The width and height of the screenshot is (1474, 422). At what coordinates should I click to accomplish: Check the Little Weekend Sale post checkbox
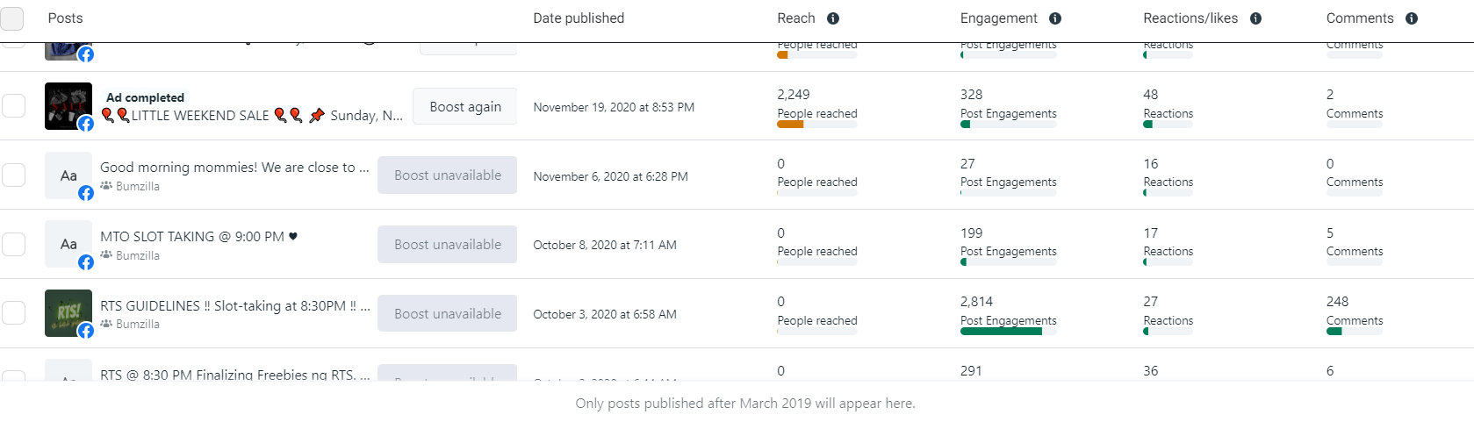13,106
